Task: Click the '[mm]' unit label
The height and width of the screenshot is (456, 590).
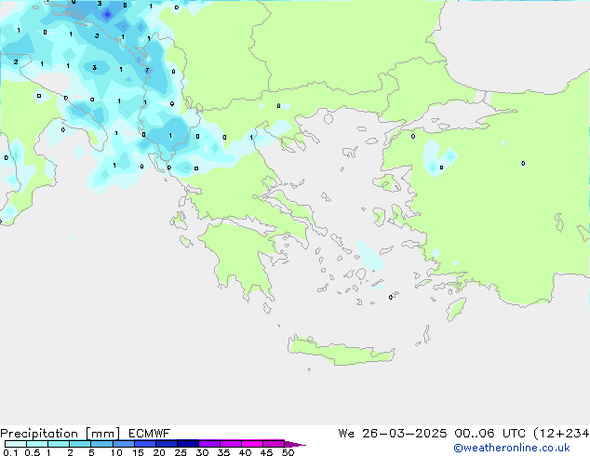Action: [102, 434]
